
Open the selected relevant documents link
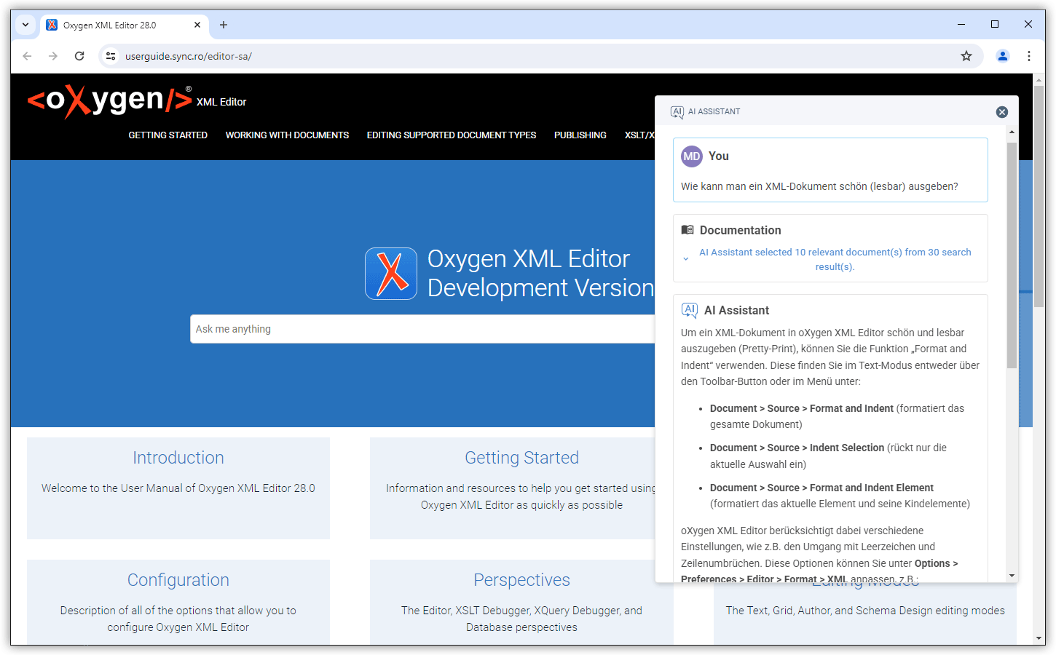835,259
